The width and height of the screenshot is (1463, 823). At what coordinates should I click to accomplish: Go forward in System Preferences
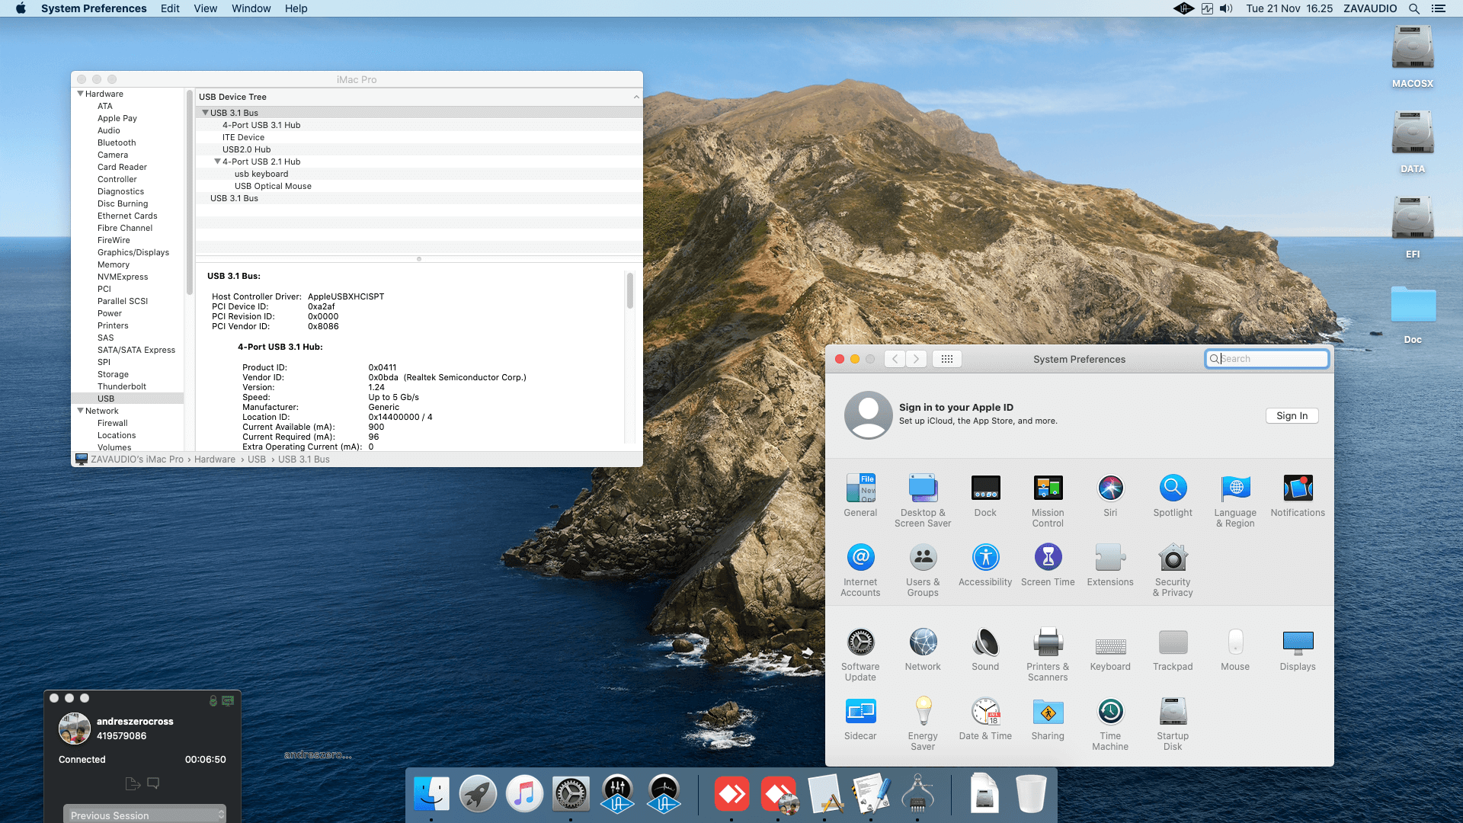916,359
